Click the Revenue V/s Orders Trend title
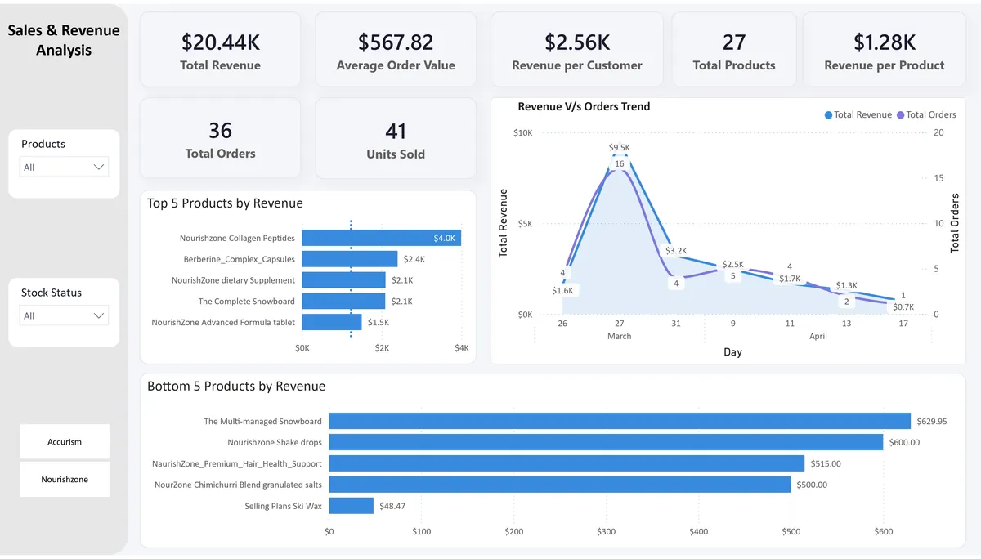Image resolution: width=981 pixels, height=559 pixels. 585,106
